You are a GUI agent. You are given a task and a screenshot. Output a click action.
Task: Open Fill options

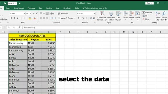(145, 16)
